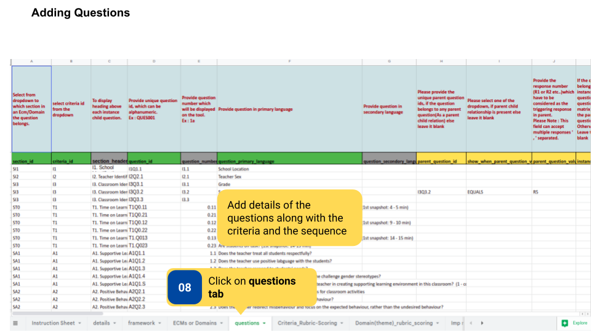Select column F header
591x332 pixels.
[289, 61]
